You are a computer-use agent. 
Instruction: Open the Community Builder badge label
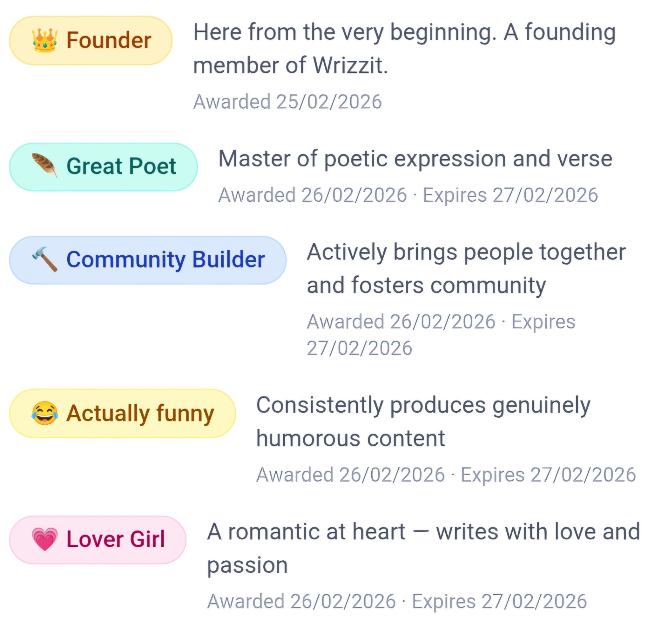pos(166,260)
